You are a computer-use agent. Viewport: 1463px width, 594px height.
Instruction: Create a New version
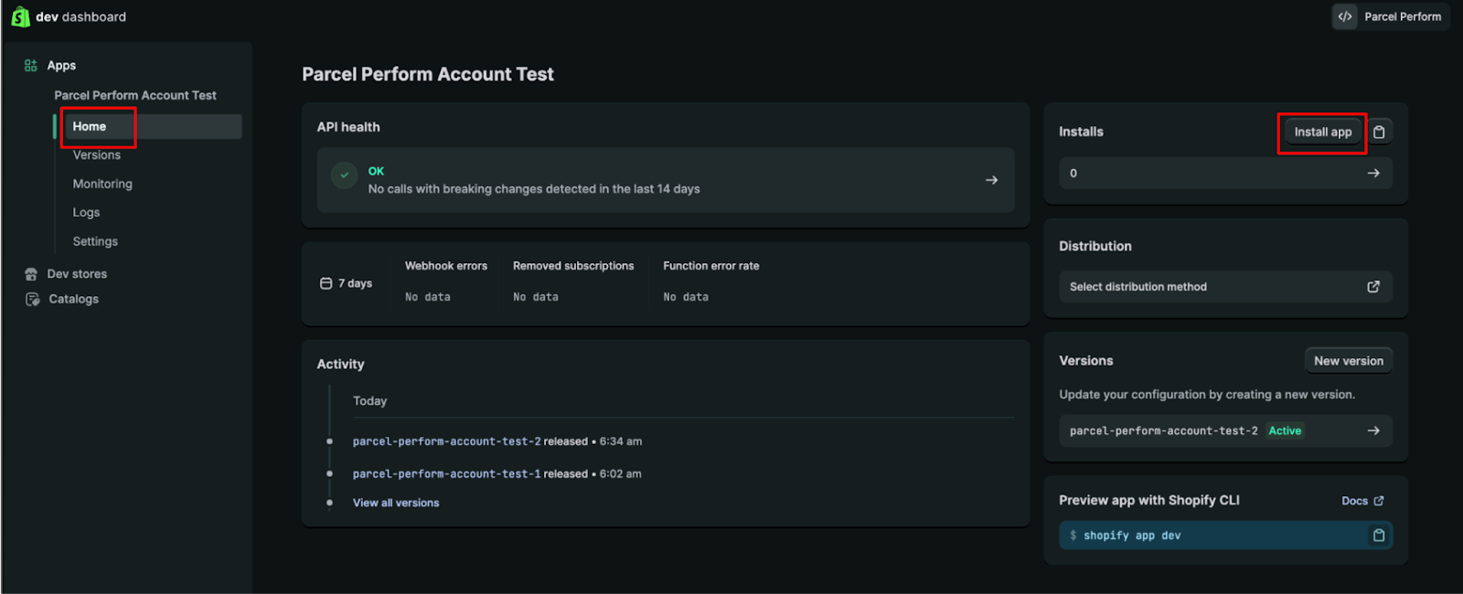click(1349, 361)
